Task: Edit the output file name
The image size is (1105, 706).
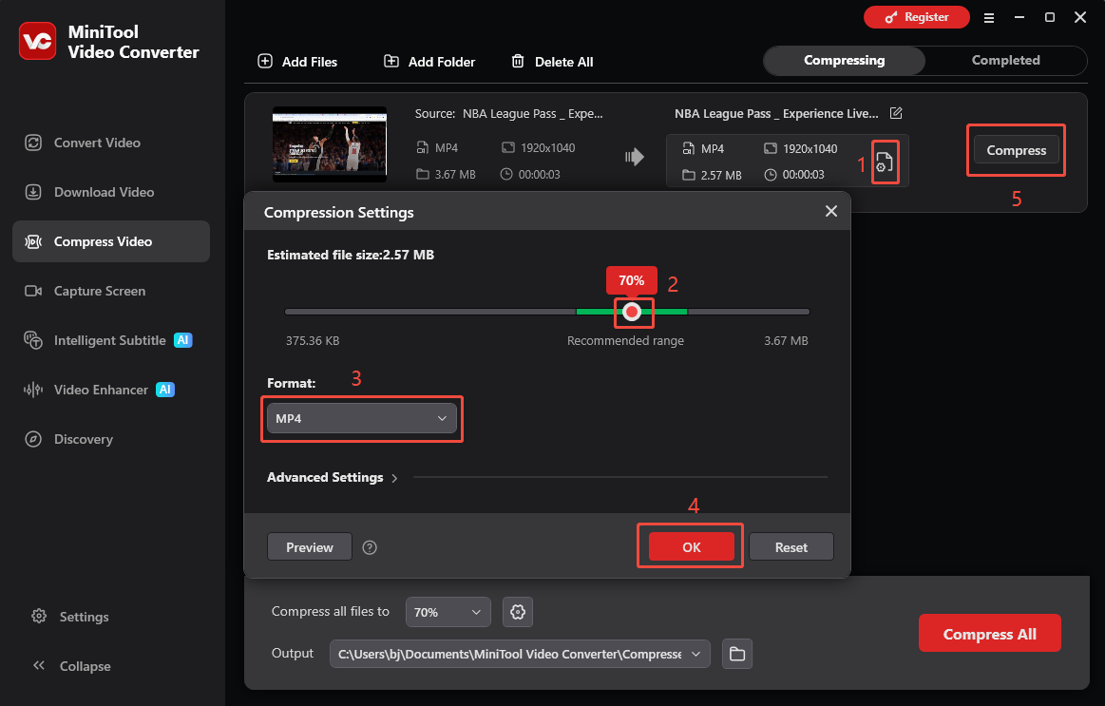Action: (x=896, y=113)
